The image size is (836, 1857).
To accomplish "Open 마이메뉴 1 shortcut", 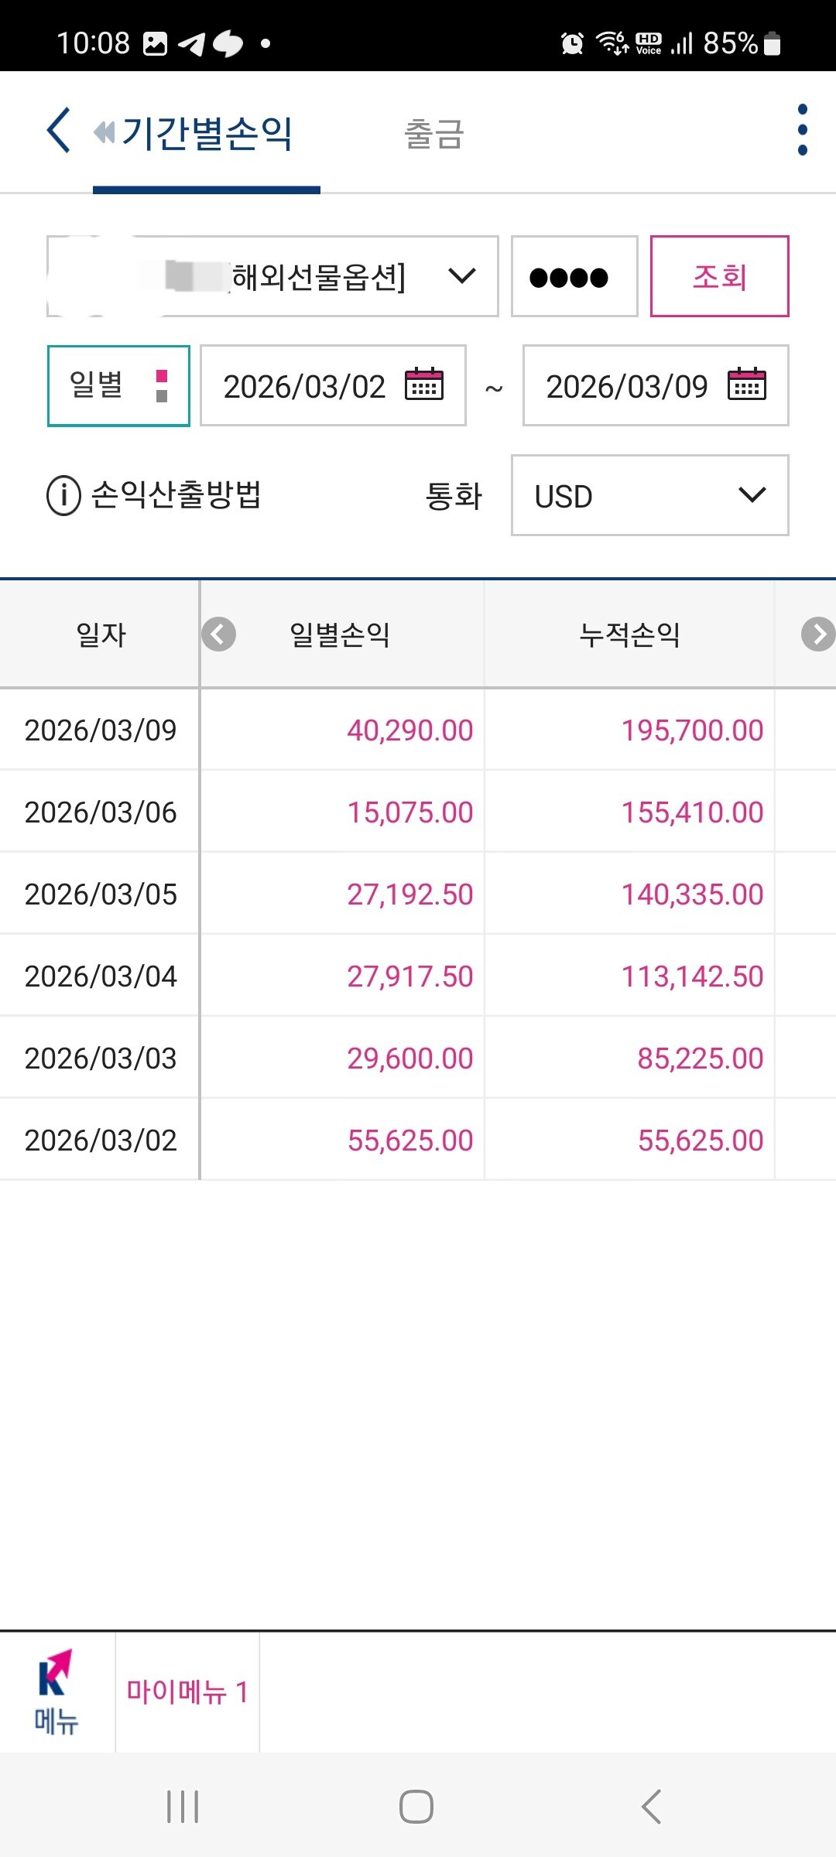I will point(187,1691).
